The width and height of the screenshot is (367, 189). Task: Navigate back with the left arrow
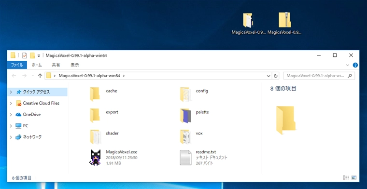pyautogui.click(x=14, y=76)
